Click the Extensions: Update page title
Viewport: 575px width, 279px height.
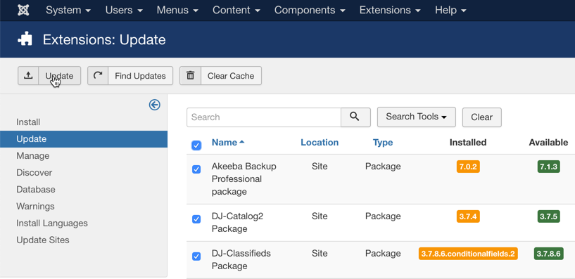click(104, 39)
